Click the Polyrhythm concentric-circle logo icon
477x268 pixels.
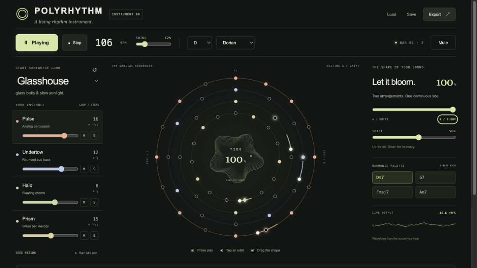(22, 14)
